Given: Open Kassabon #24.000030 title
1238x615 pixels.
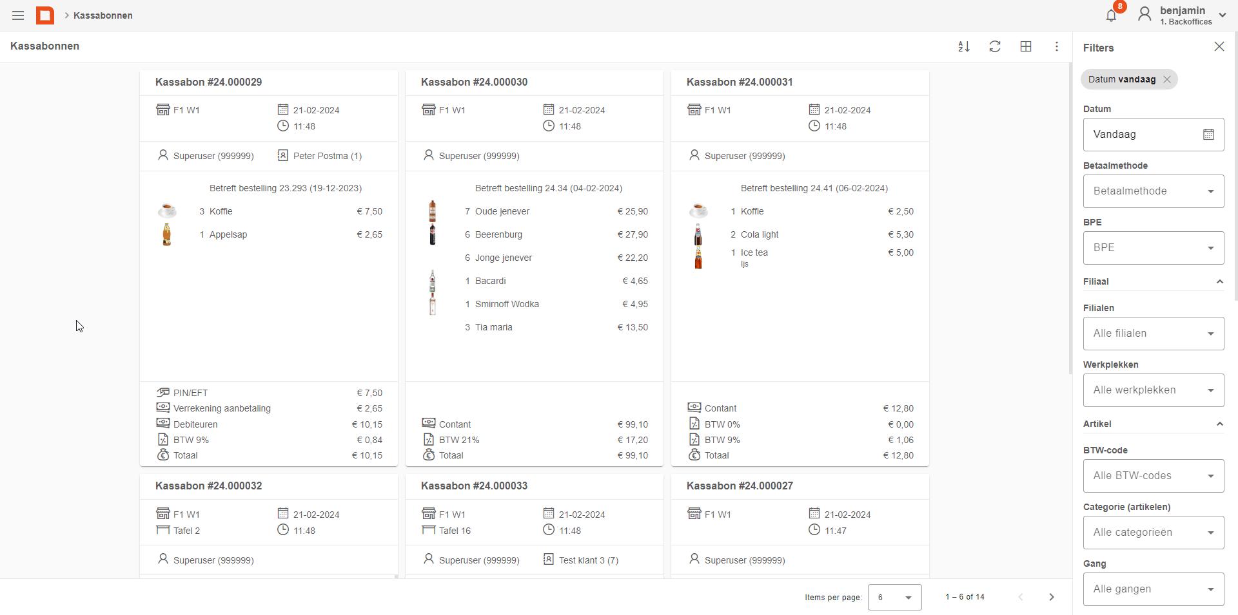Looking at the screenshot, I should (x=474, y=82).
